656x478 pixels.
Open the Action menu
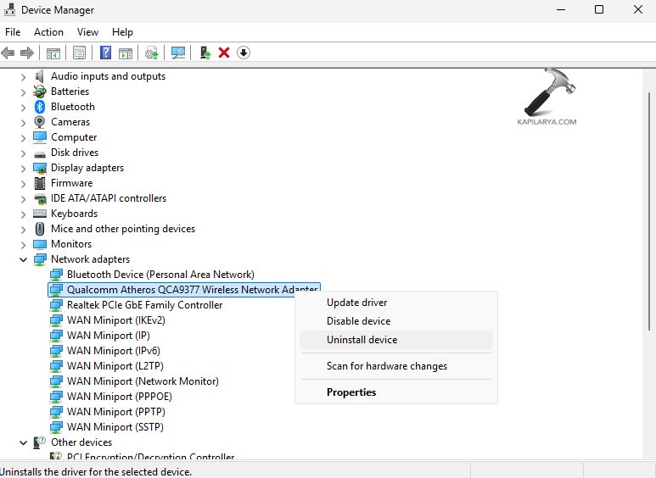click(48, 32)
